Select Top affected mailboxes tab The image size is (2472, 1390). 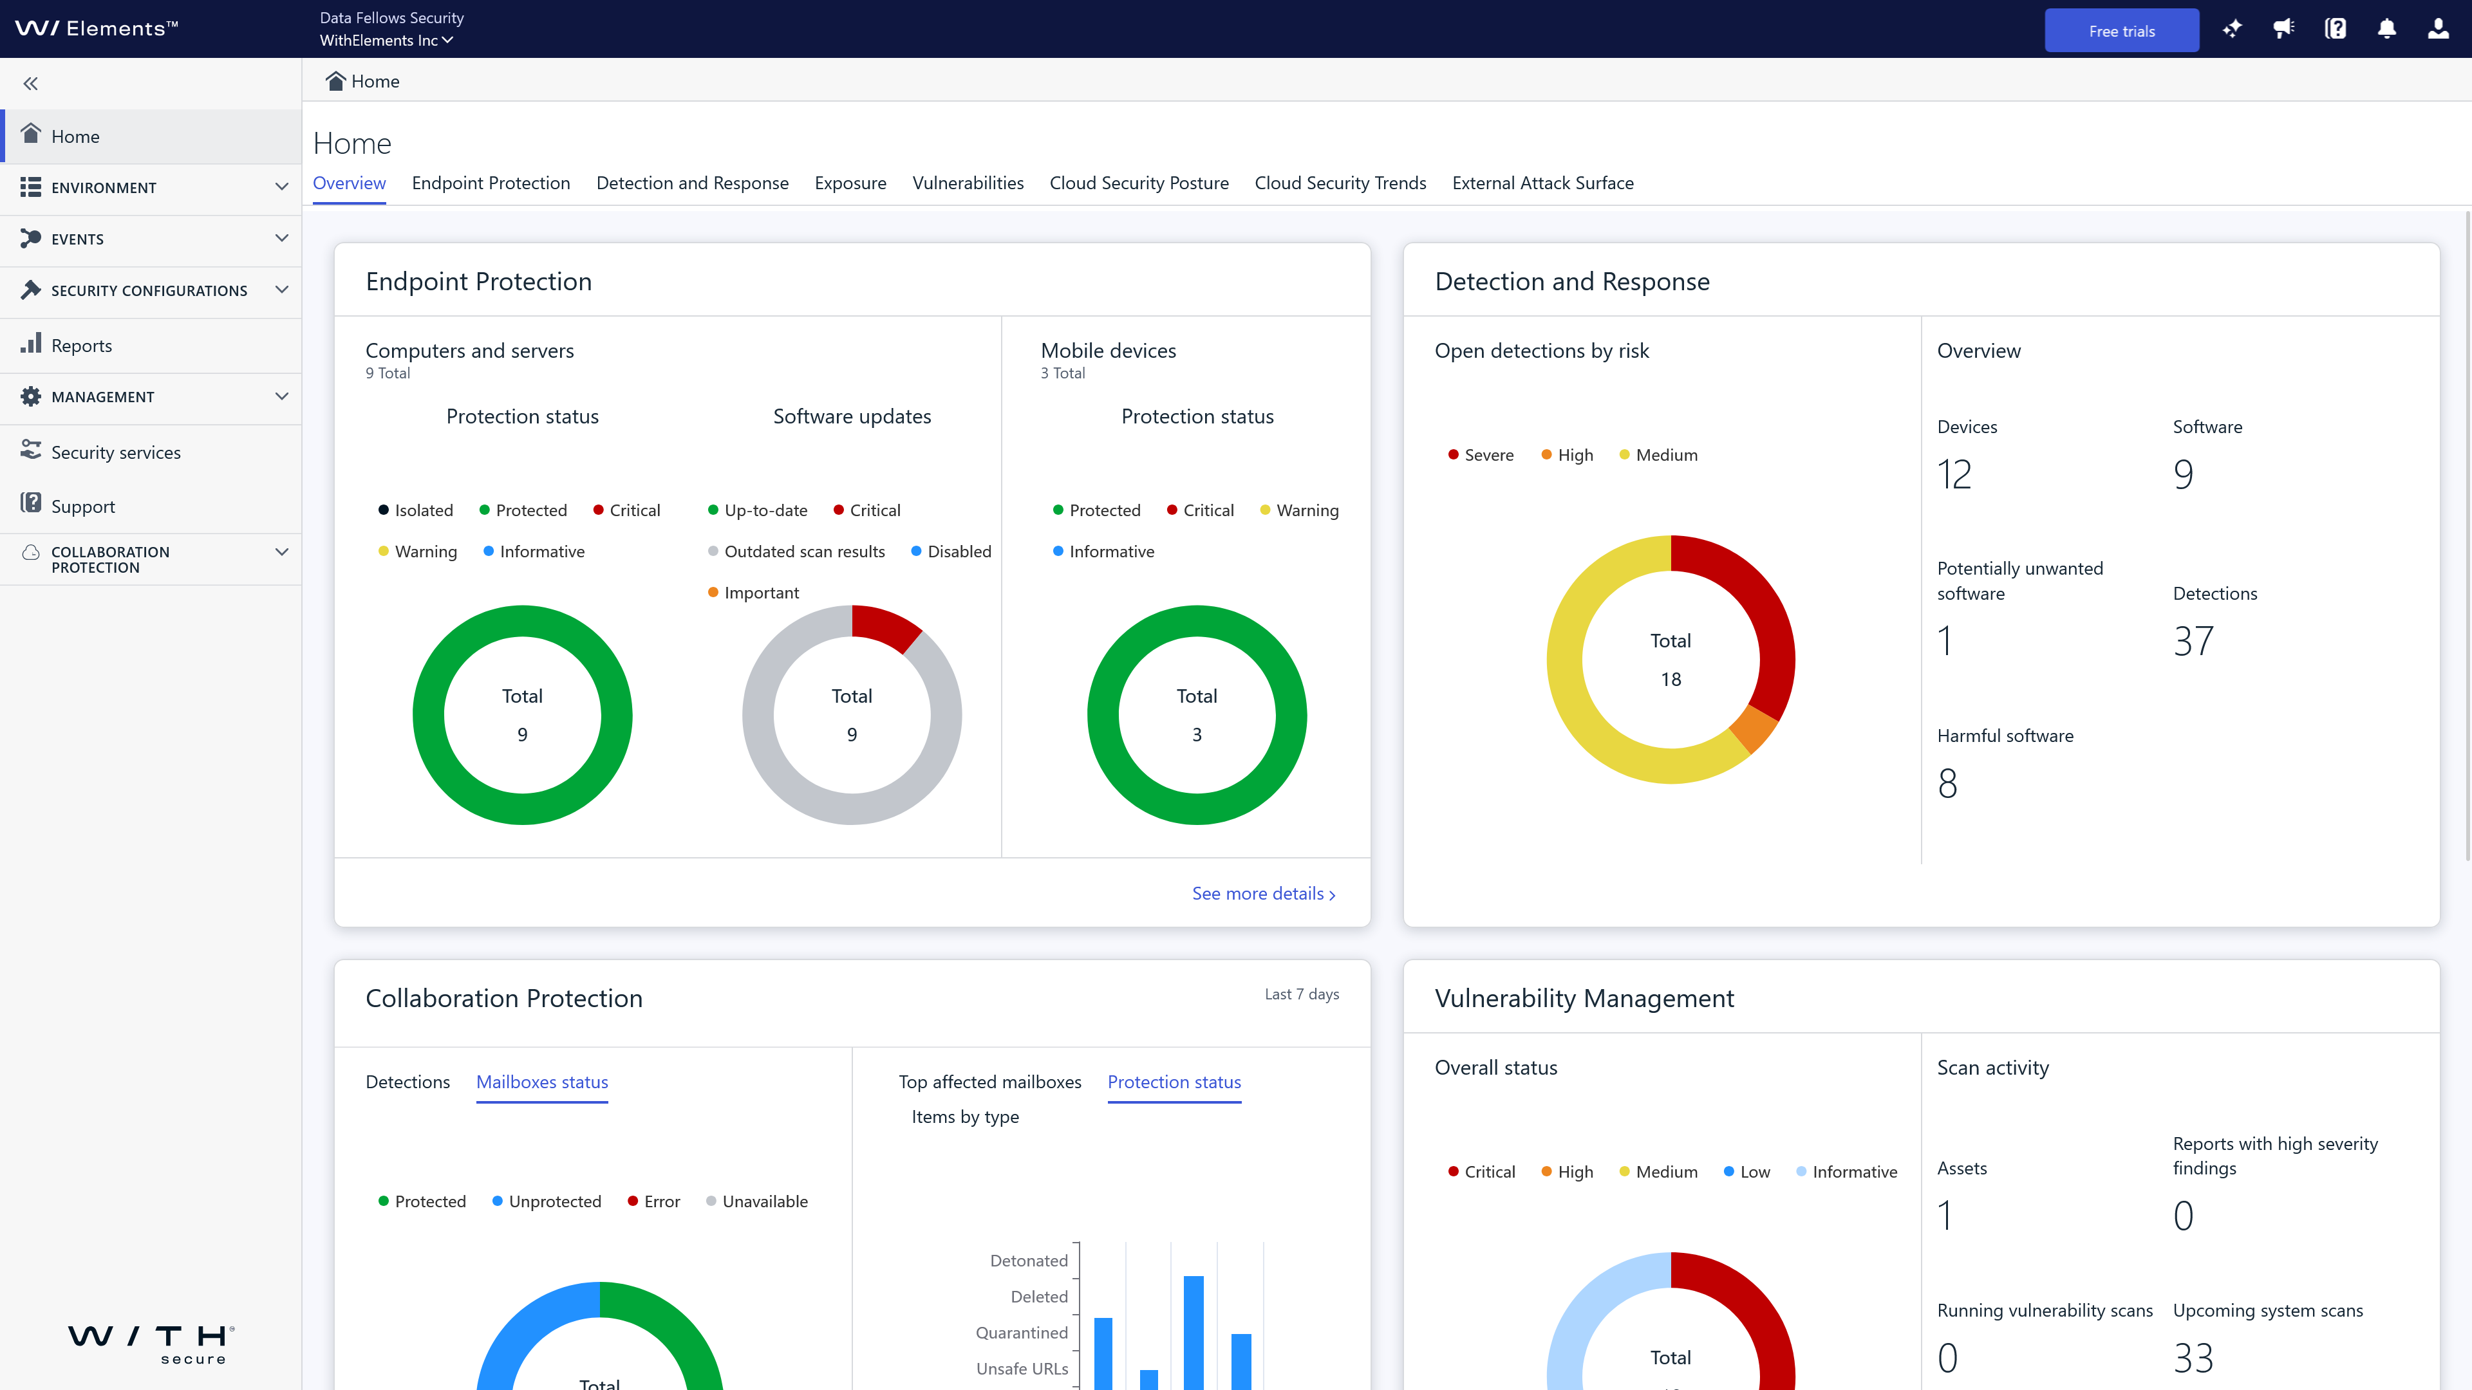(x=989, y=1082)
